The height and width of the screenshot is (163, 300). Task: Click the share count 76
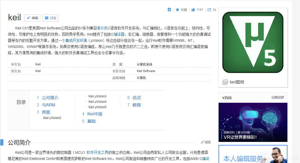(214, 10)
